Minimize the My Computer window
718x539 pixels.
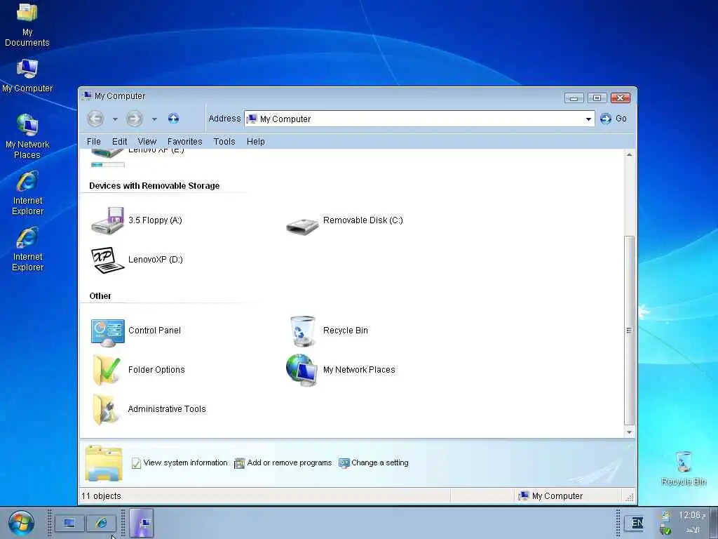[x=574, y=98]
